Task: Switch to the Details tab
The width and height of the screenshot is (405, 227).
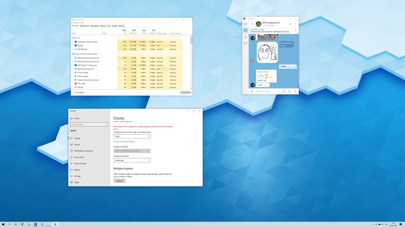Action: click(x=114, y=26)
